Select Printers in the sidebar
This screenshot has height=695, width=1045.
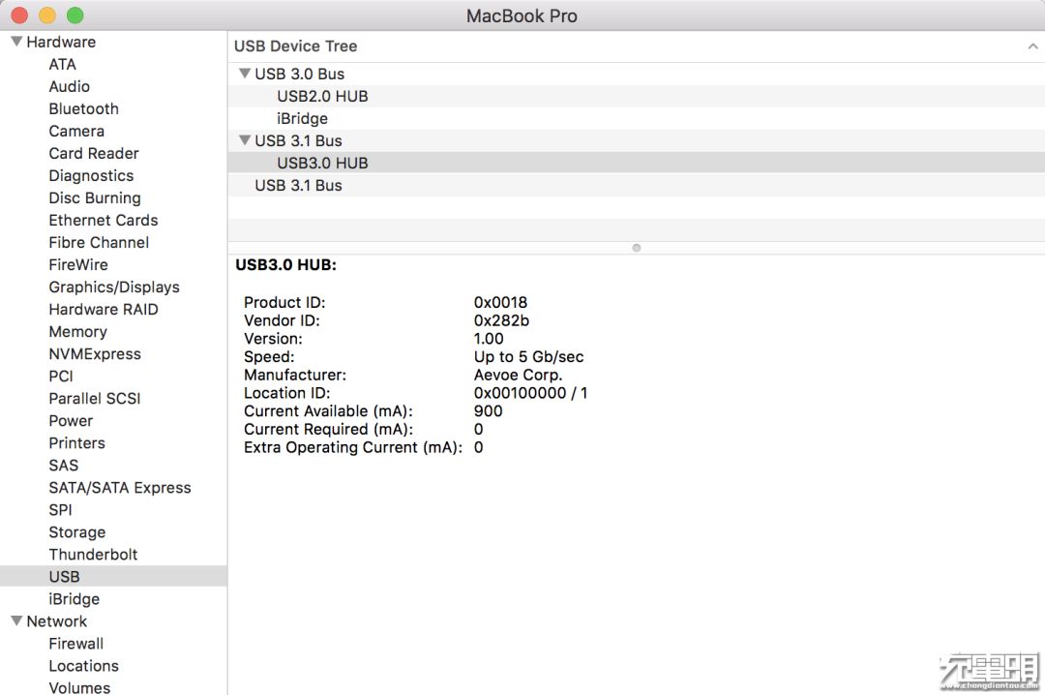[76, 443]
